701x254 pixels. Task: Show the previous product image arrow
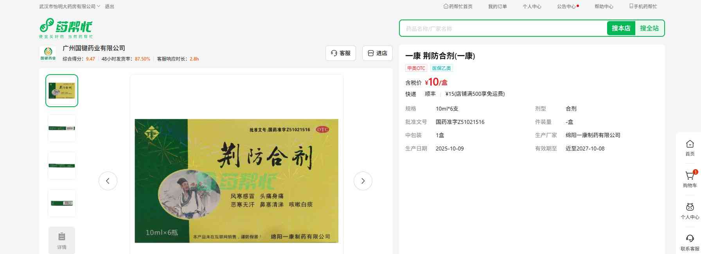108,181
